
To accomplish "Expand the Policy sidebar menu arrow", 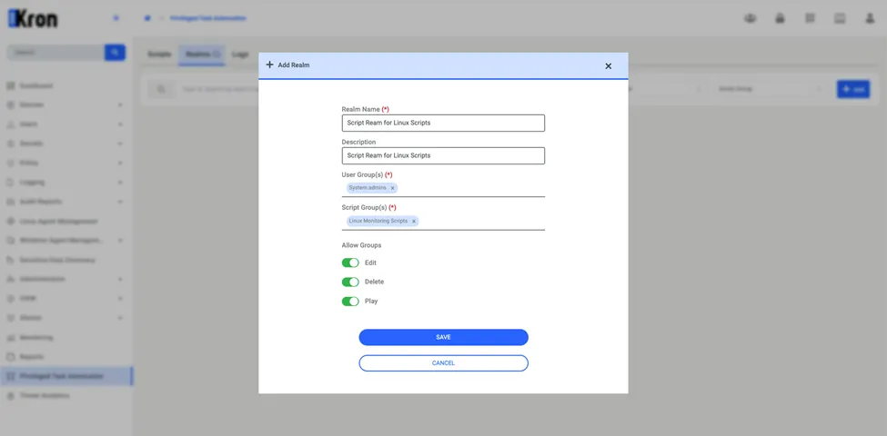I will pyautogui.click(x=120, y=163).
